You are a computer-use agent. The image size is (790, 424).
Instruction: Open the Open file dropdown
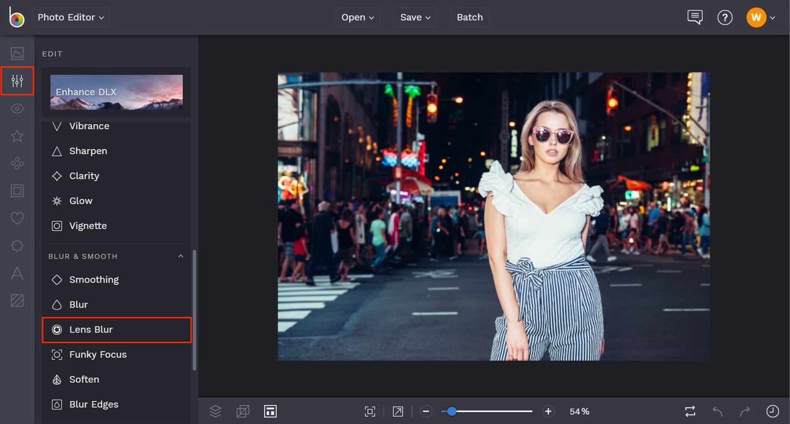[357, 17]
